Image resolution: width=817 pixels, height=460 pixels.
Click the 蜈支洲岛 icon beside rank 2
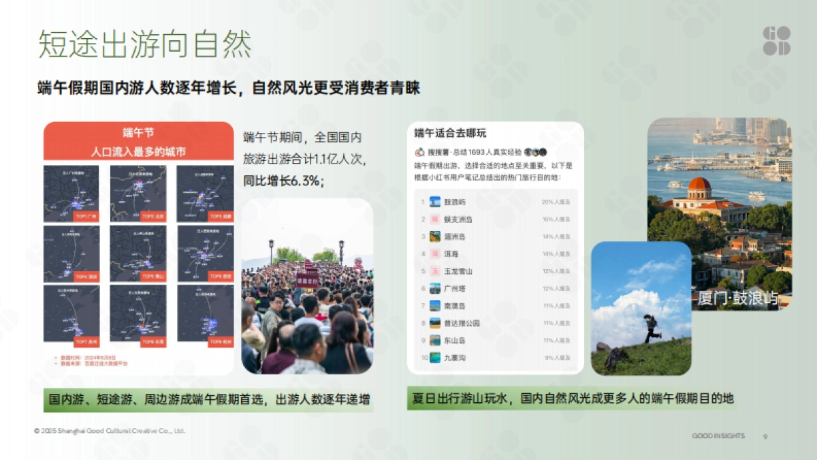(434, 220)
